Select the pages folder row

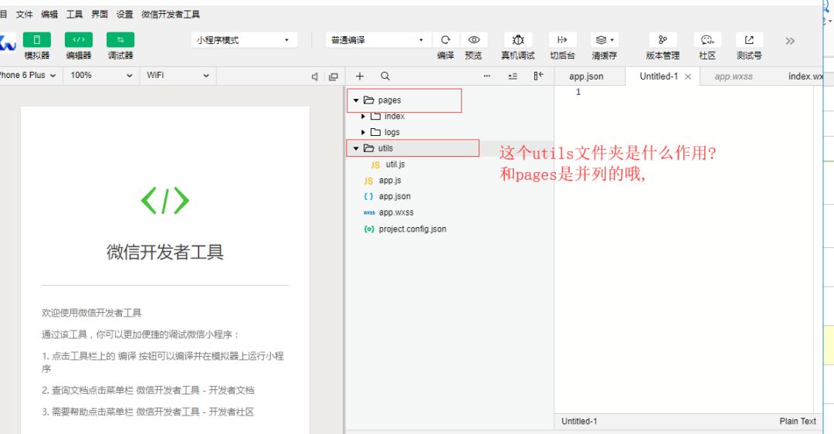pyautogui.click(x=450, y=100)
